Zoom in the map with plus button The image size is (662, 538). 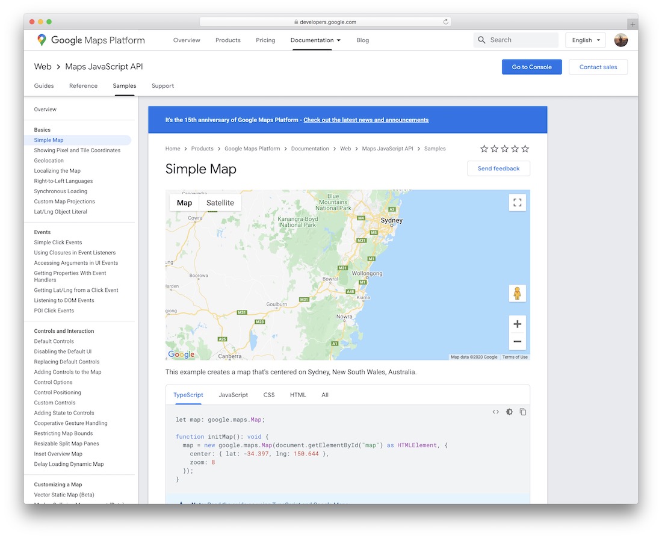coord(517,324)
